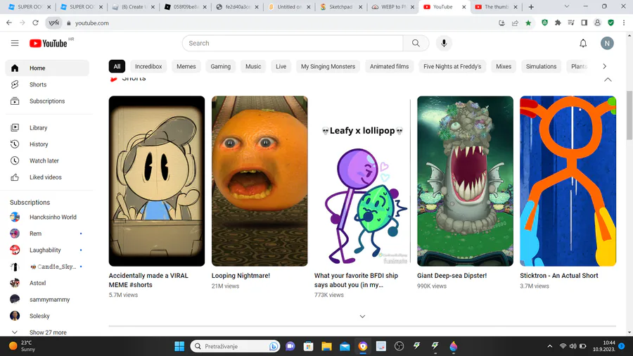Click the search magnifier button

(416, 43)
